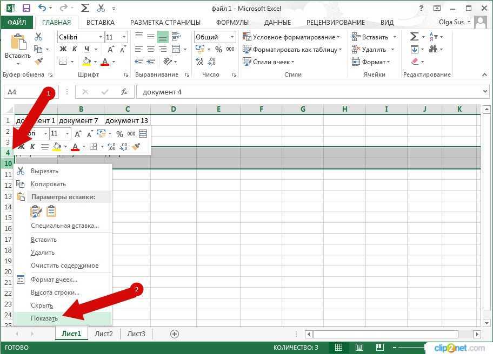Click the insert function fx button
Image resolution: width=493 pixels, height=354 pixels.
pos(124,92)
